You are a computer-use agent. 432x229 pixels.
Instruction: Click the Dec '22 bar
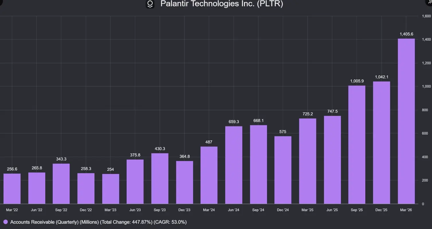(x=86, y=189)
